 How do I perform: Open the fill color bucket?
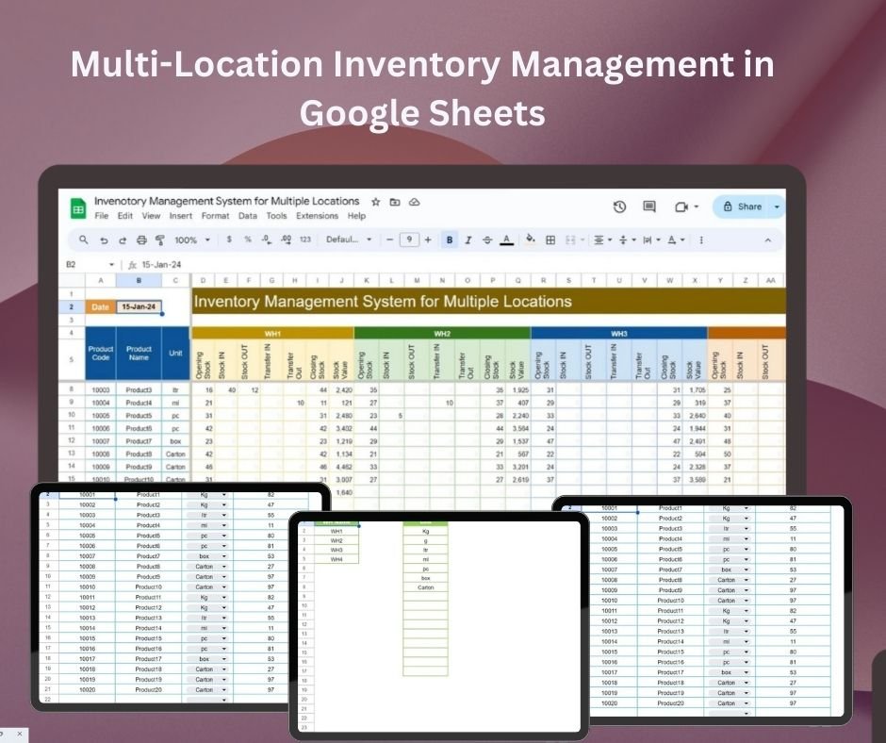pyautogui.click(x=530, y=239)
